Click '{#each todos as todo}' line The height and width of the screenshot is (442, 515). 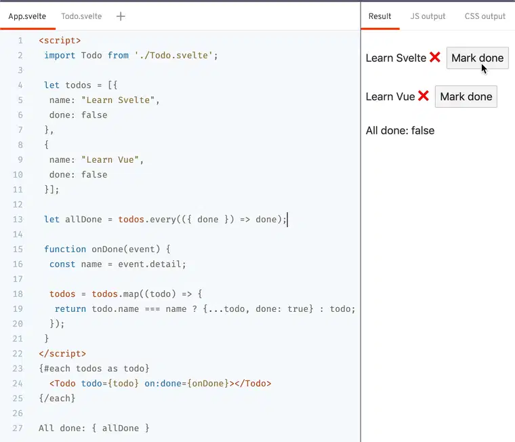(94, 369)
